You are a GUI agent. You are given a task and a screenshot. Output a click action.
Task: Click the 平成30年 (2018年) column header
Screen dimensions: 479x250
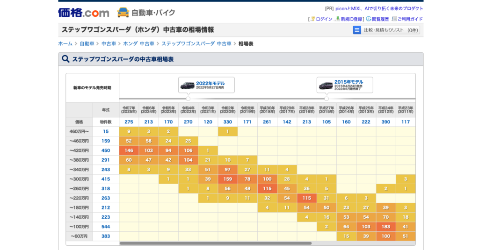tap(267, 110)
